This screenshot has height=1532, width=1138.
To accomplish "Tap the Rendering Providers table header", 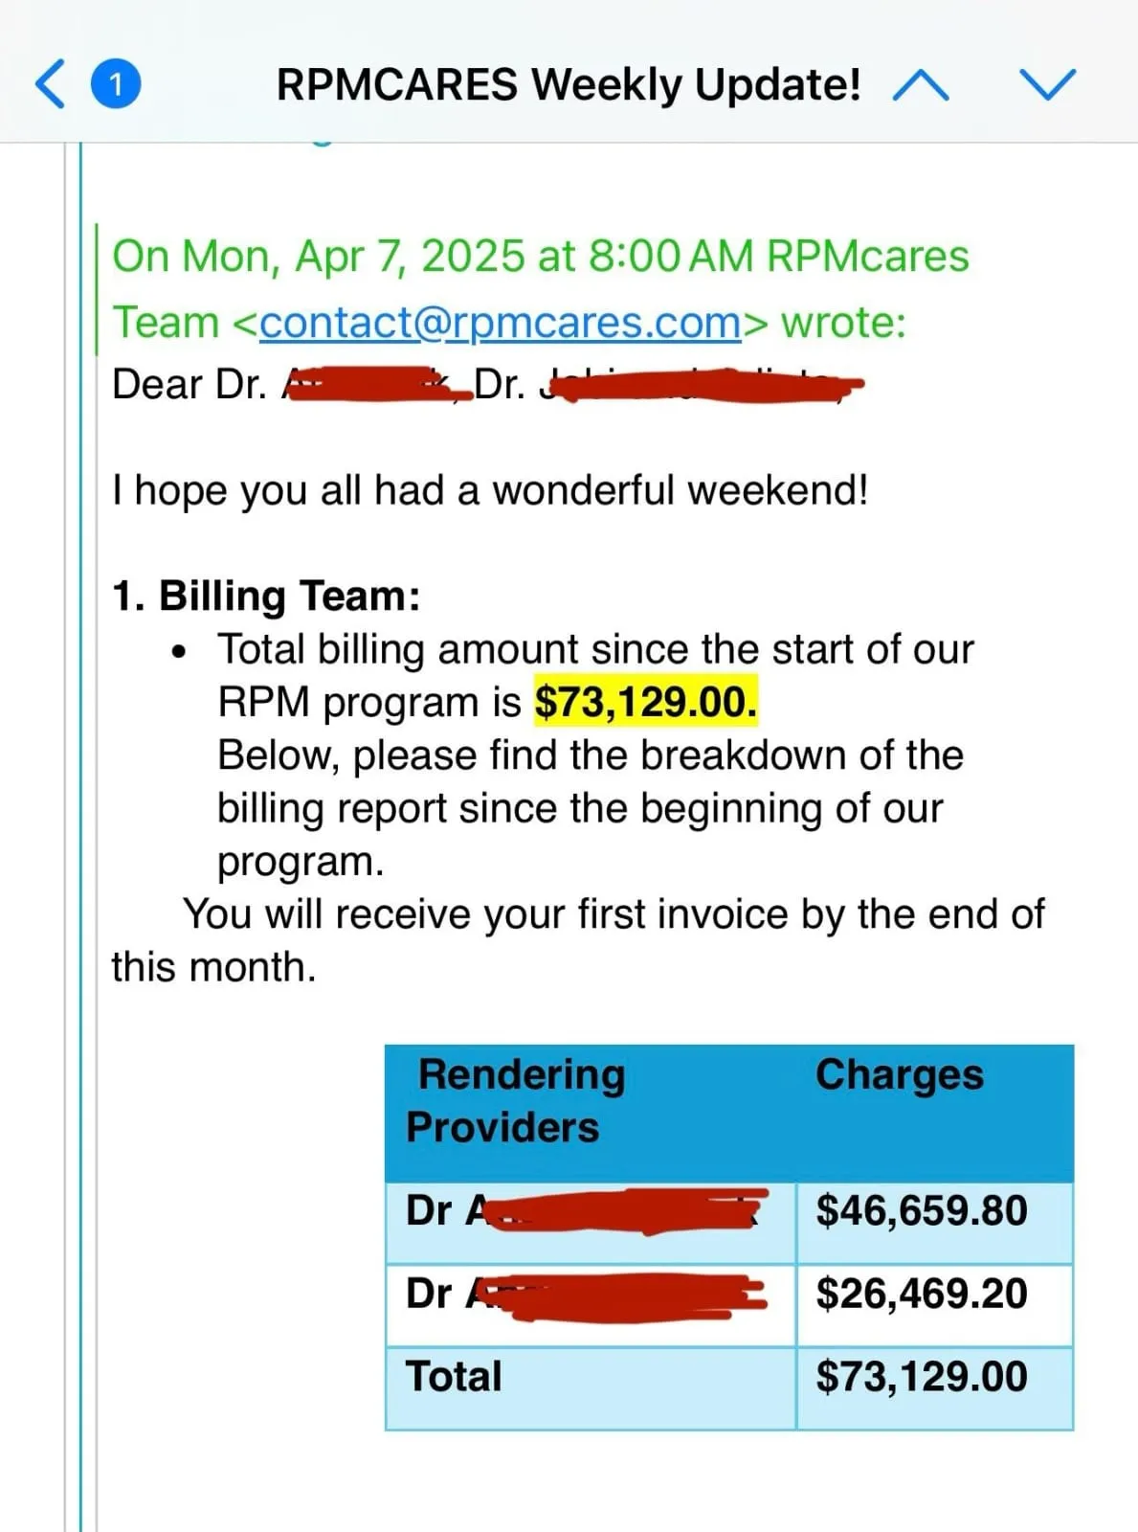I will click(591, 1113).
